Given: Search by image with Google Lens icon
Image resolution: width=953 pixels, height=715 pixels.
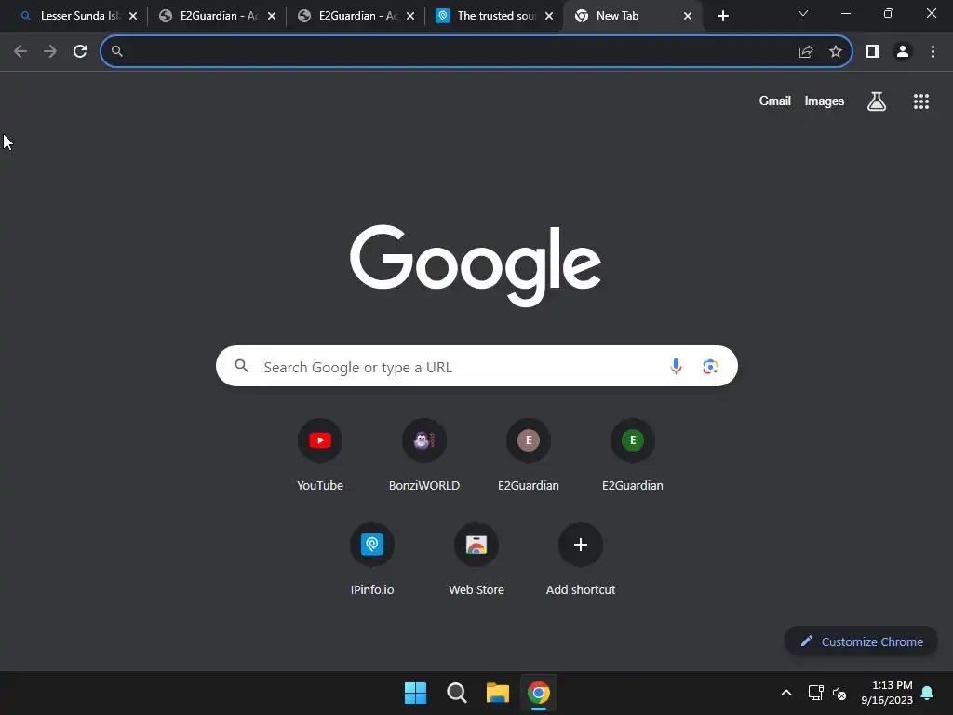Looking at the screenshot, I should tap(710, 366).
